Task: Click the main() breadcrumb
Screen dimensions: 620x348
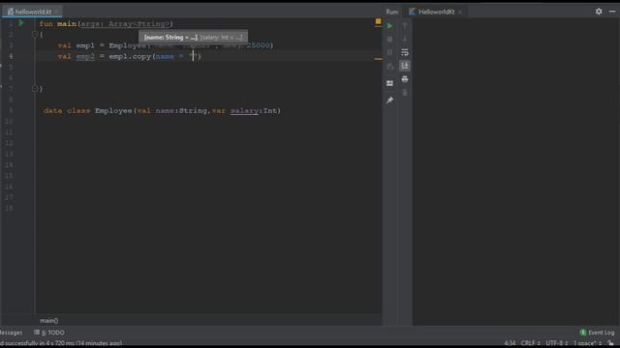Action: [x=49, y=321]
